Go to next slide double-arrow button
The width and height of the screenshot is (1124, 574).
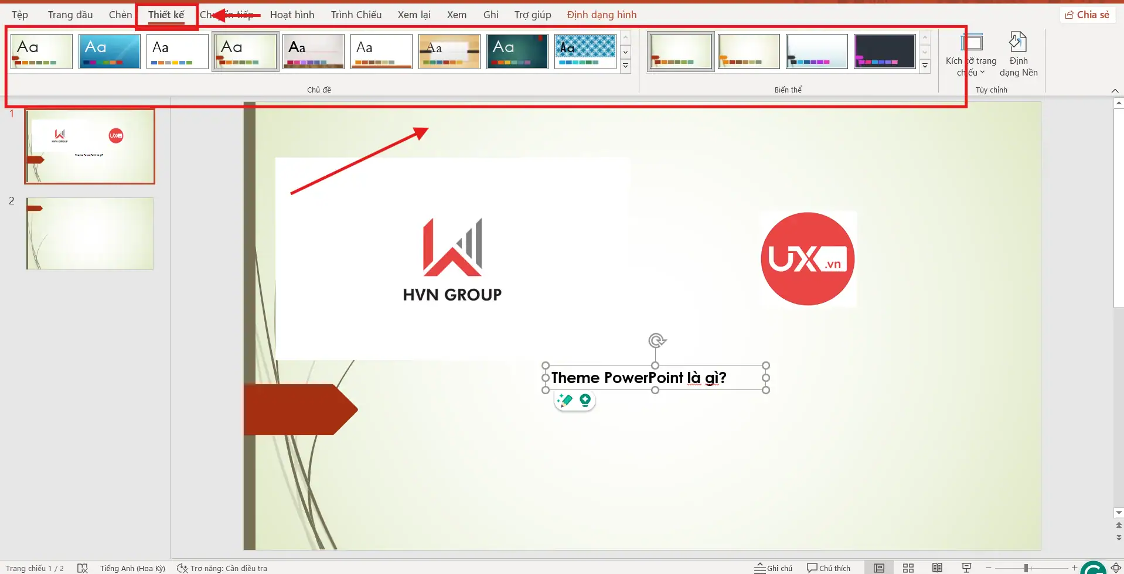point(1118,537)
